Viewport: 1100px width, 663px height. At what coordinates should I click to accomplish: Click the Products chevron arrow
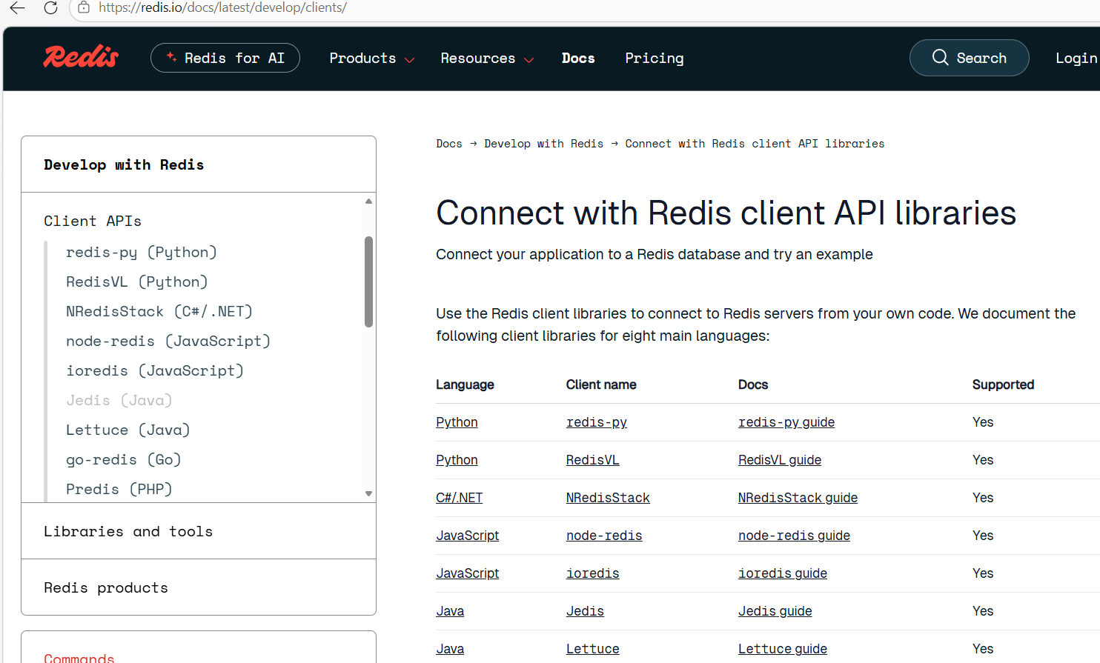click(409, 59)
